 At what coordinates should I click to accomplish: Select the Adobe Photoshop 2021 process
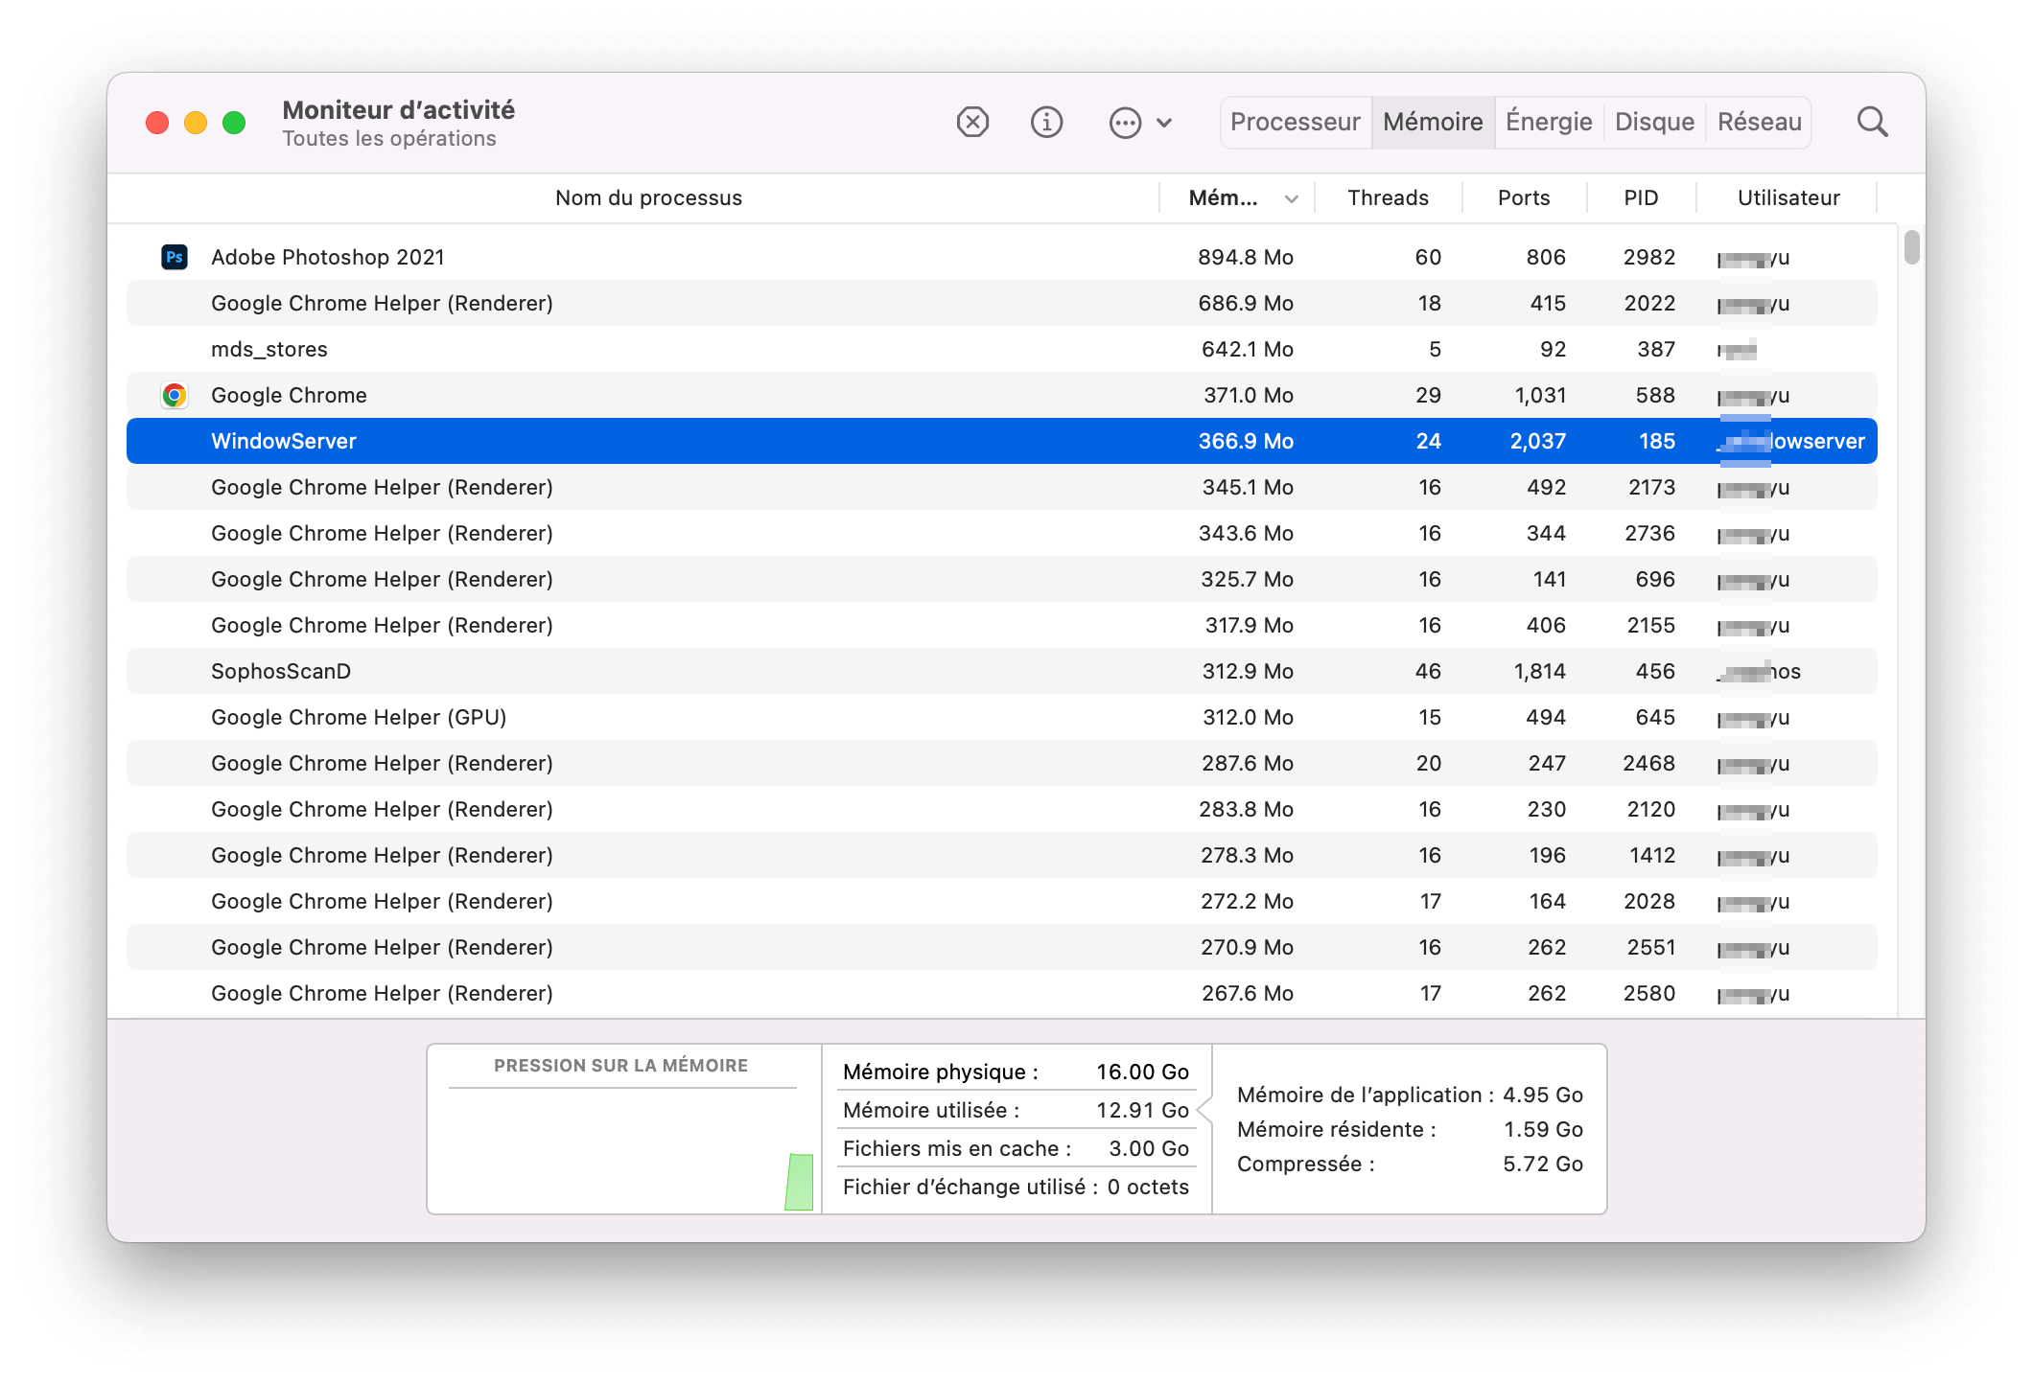1002,257
